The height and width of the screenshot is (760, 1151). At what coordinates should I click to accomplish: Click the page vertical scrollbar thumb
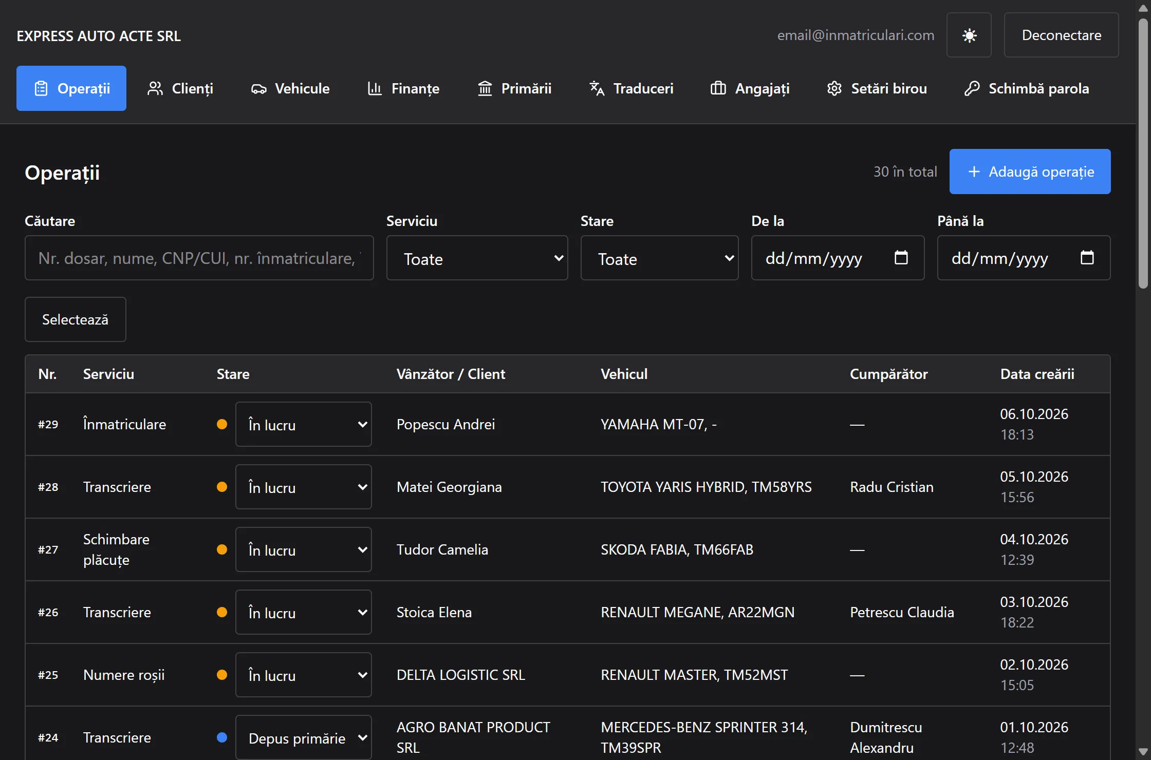point(1143,154)
